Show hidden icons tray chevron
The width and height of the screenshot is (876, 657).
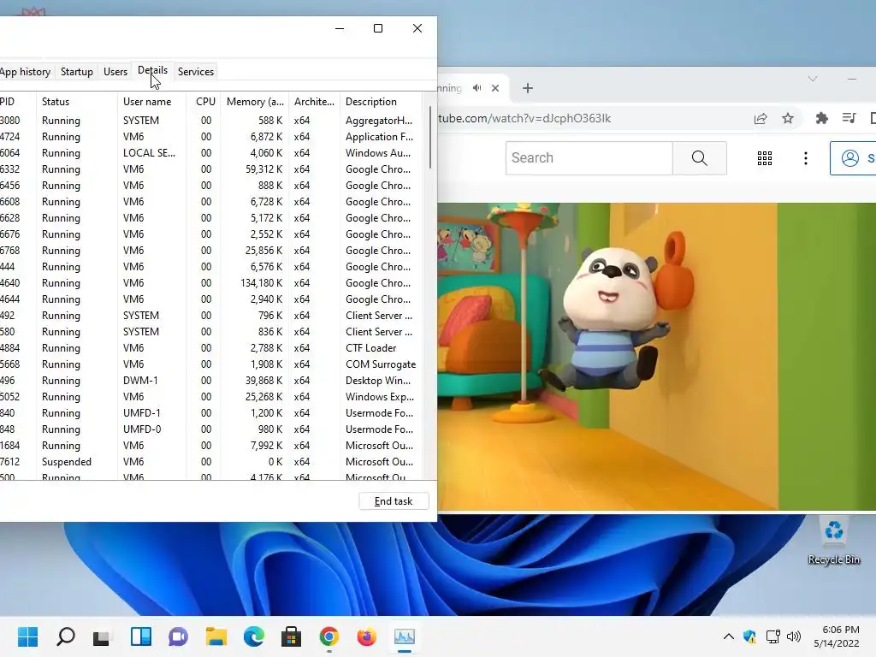729,636
